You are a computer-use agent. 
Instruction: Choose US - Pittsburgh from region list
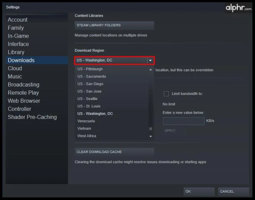pos(112,69)
